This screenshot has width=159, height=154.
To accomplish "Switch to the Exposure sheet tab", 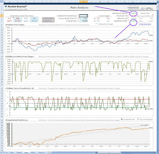I will point(42,152).
